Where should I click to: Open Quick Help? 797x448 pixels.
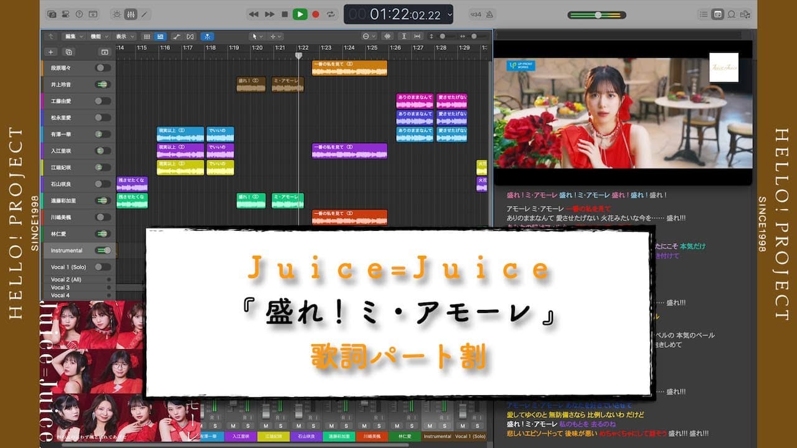tap(79, 14)
